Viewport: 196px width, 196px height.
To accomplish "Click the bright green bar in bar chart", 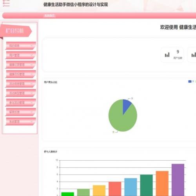I will tap(68, 194).
